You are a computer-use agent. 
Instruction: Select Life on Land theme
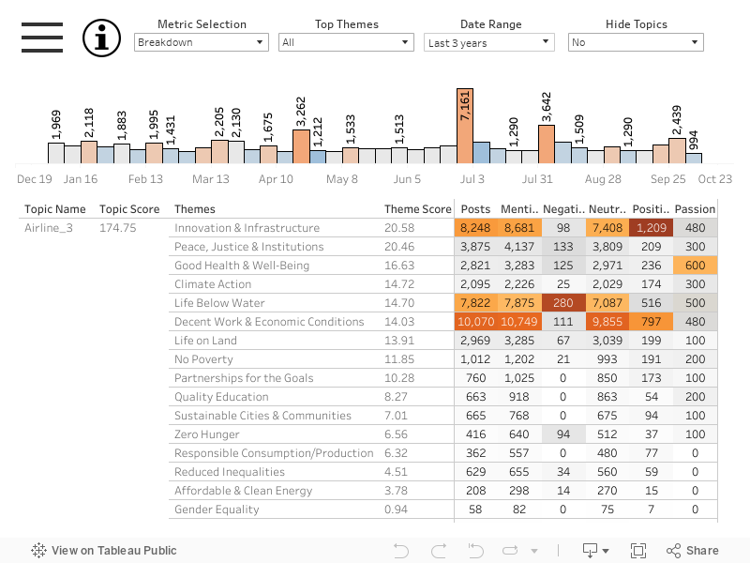pos(205,341)
